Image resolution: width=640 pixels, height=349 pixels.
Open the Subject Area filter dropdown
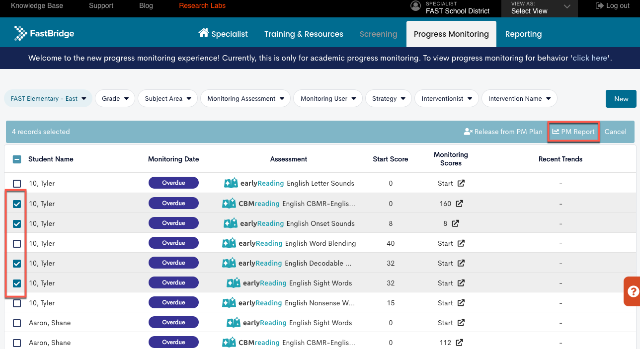[x=167, y=98]
